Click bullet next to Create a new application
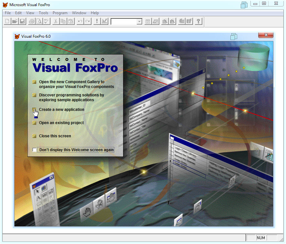The width and height of the screenshot is (286, 244). (x=34, y=109)
